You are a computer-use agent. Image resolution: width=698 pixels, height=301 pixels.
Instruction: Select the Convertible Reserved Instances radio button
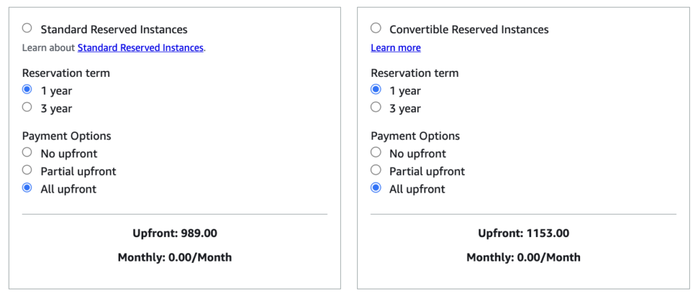(x=376, y=29)
